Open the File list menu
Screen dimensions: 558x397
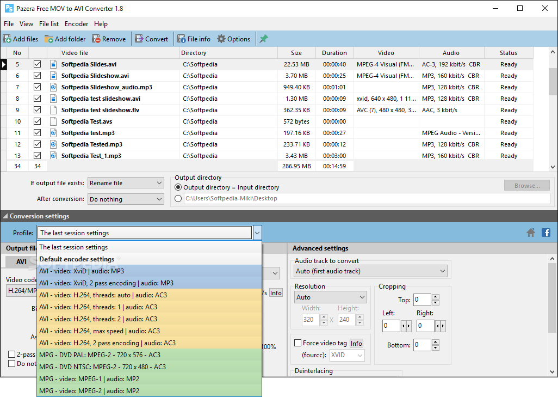(49, 24)
